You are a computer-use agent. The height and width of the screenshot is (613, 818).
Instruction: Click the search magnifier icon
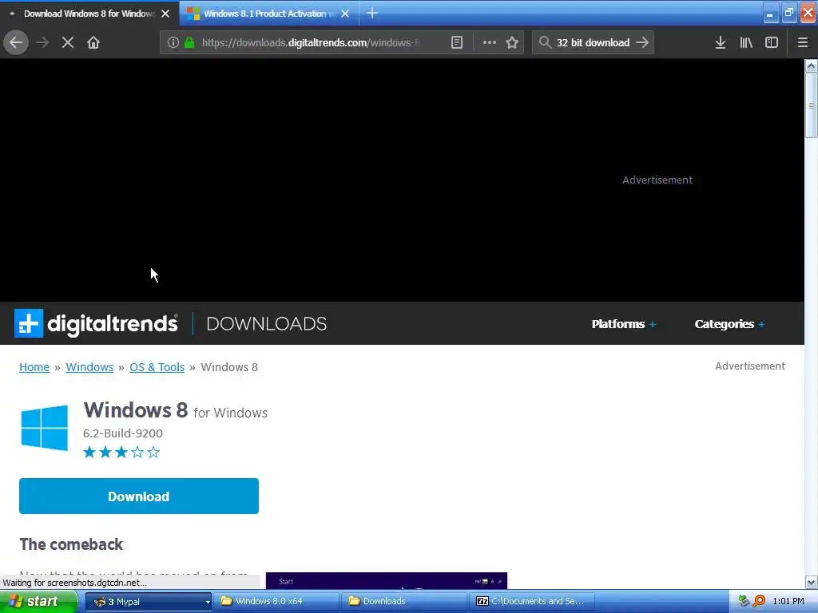point(545,42)
